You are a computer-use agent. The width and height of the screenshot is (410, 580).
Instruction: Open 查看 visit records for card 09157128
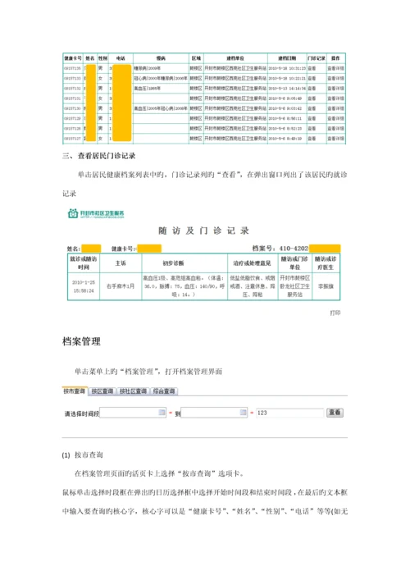[312, 128]
